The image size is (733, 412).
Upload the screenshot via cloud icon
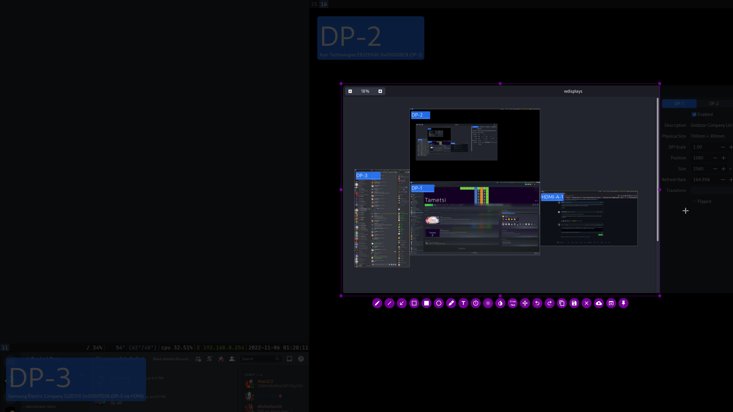[x=599, y=303]
